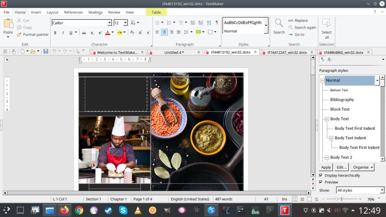Apply underline formatting
Image resolution: width=386 pixels, height=217 pixels.
(71, 33)
